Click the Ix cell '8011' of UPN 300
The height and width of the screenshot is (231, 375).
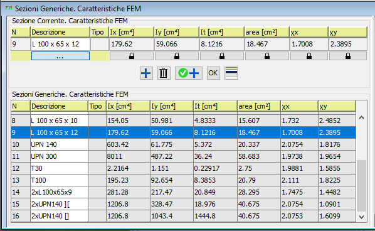(128, 156)
